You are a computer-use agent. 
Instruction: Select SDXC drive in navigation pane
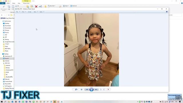[x=7, y=63]
